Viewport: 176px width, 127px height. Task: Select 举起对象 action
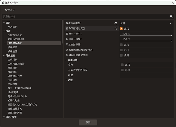point(12,84)
